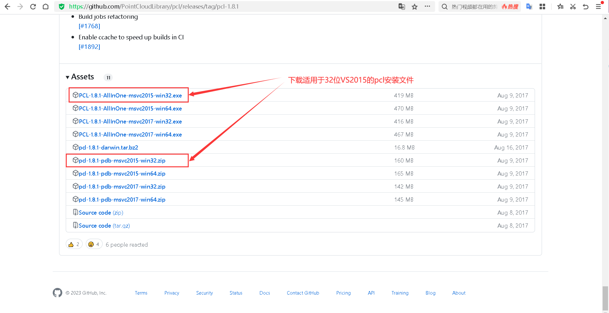Image resolution: width=609 pixels, height=313 pixels.
Task: Go back with the browser back arrow
Action: point(7,7)
